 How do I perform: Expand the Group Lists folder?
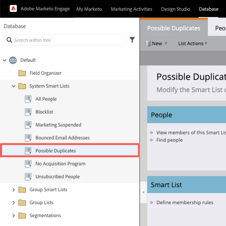click(14, 203)
